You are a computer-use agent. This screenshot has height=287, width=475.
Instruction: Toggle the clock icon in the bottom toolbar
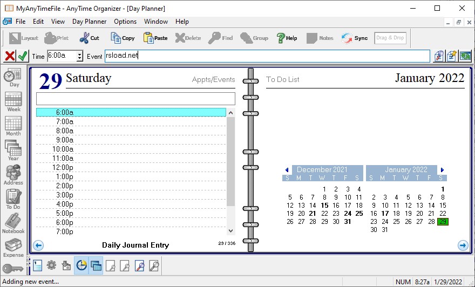81,265
